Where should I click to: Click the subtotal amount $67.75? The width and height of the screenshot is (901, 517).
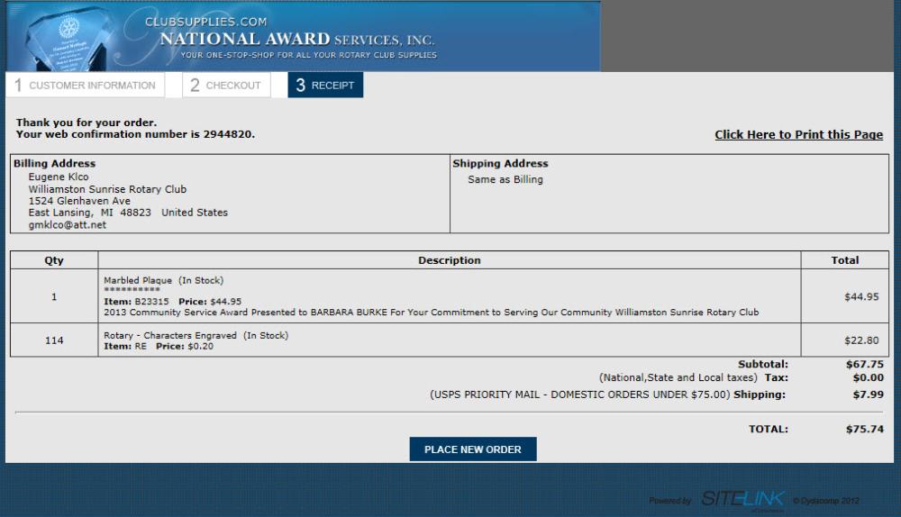click(x=865, y=364)
